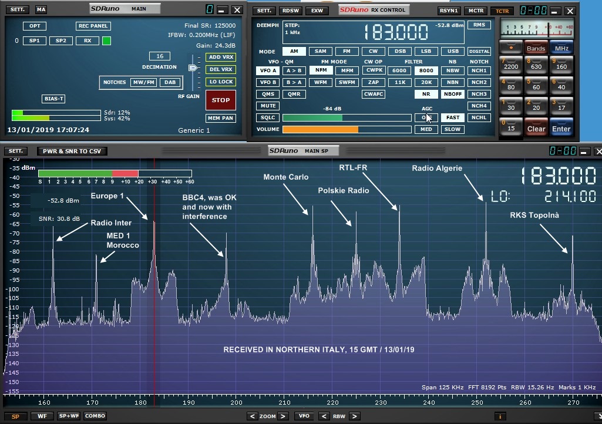Open the RDSW window
This screenshot has height=424, width=602.
click(x=291, y=11)
